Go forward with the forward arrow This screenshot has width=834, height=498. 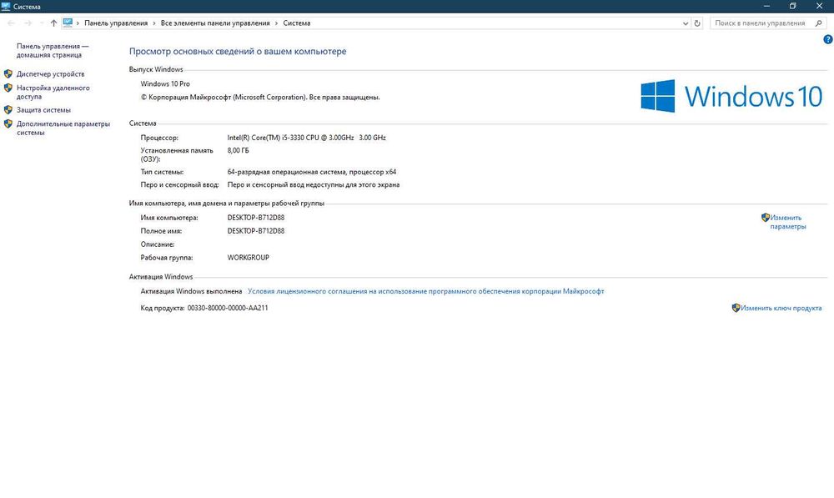[28, 23]
